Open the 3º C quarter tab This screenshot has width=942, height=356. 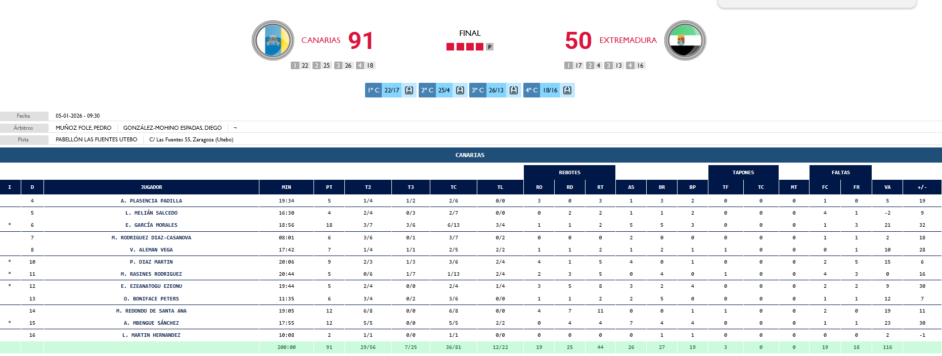pos(478,90)
